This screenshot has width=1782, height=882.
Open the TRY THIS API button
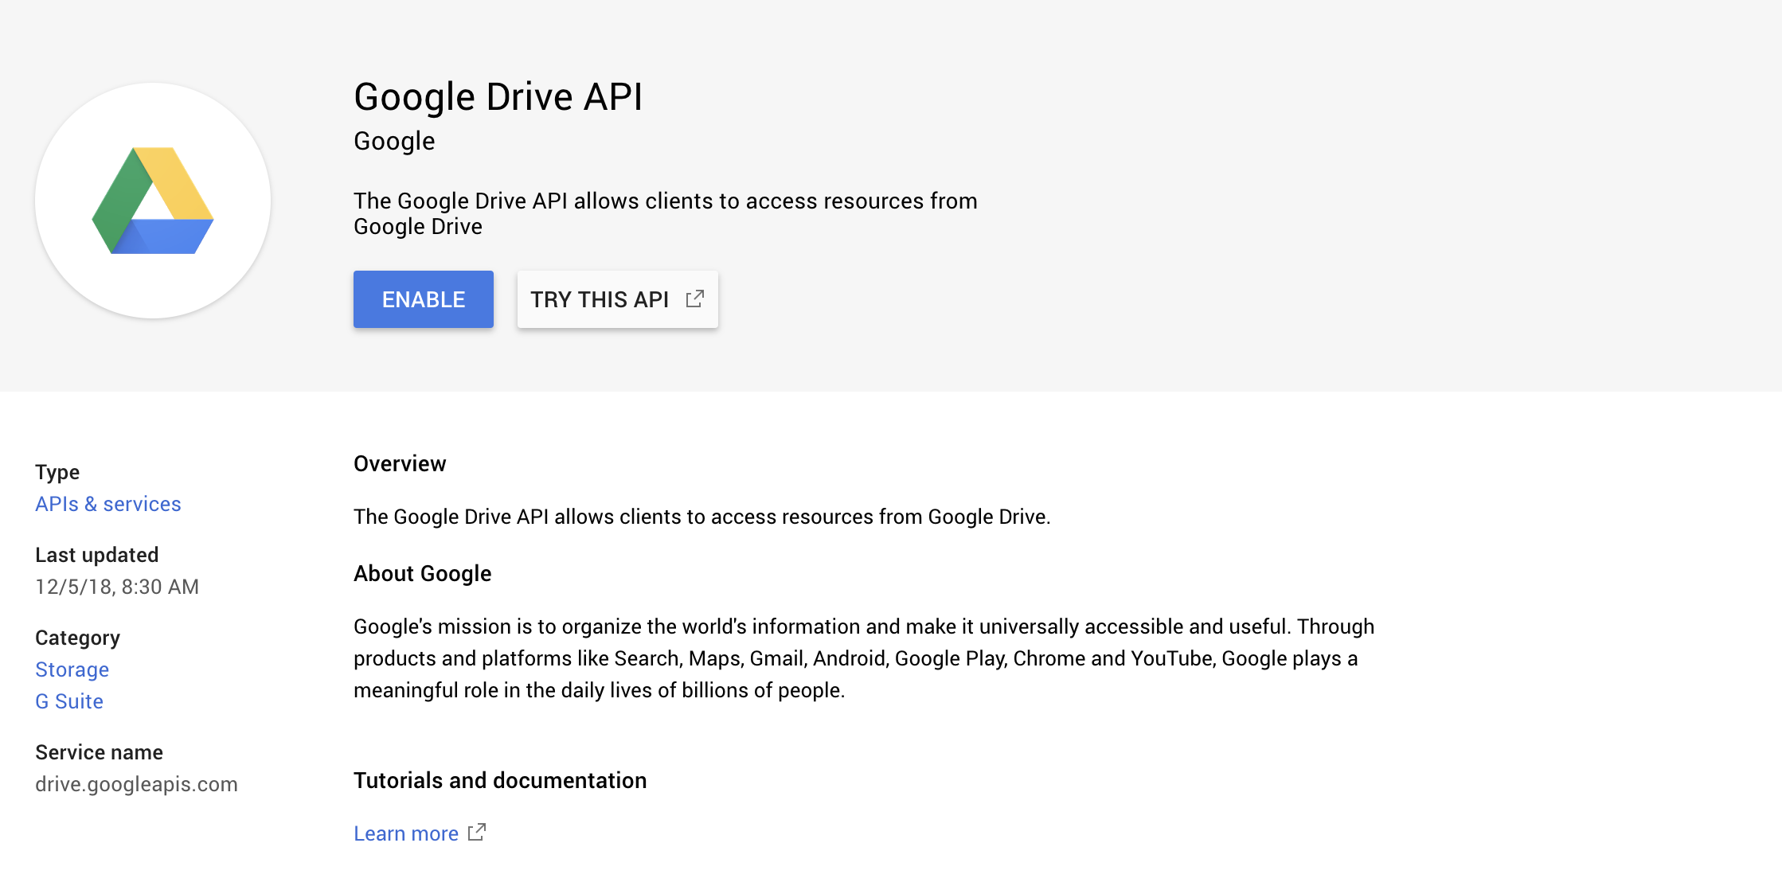(618, 299)
